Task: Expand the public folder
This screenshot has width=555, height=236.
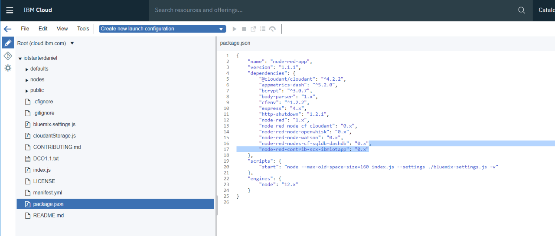Action: click(x=27, y=91)
